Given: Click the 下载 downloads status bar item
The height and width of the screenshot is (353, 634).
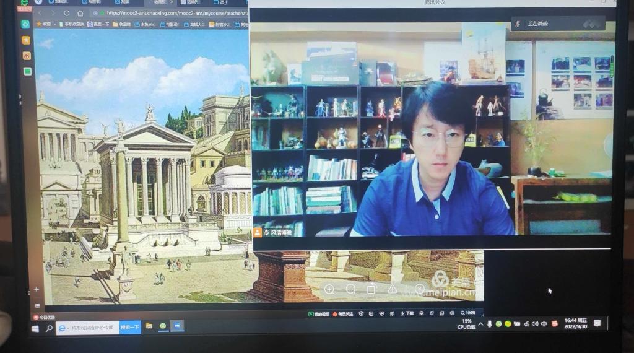Looking at the screenshot, I should click(x=407, y=313).
